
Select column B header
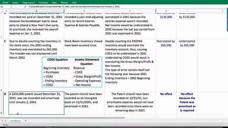click(36, 11)
